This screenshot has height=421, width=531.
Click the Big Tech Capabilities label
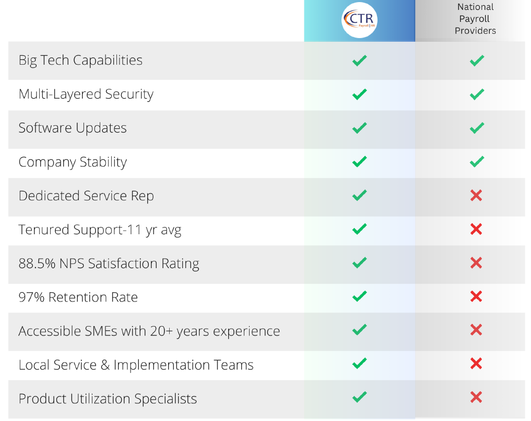80,61
